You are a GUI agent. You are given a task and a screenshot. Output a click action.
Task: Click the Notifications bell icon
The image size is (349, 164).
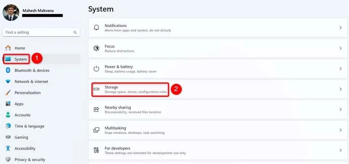(x=96, y=28)
